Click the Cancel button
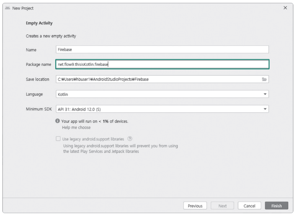The height and width of the screenshot is (215, 296). tap(249, 206)
